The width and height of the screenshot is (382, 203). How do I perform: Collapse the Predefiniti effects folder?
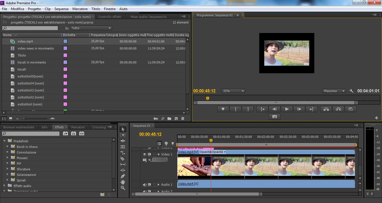coord(4,141)
